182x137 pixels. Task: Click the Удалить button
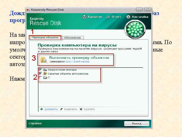pyautogui.click(x=89, y=109)
